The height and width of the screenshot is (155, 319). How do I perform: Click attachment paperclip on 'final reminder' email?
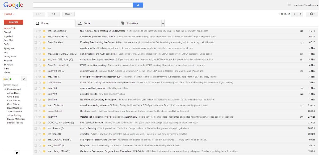point(301,31)
